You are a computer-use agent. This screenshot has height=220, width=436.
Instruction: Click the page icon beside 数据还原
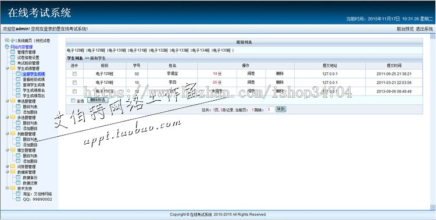pyautogui.click(x=18, y=183)
